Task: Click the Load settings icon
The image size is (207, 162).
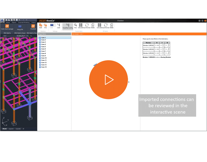Action: click(x=58, y=26)
